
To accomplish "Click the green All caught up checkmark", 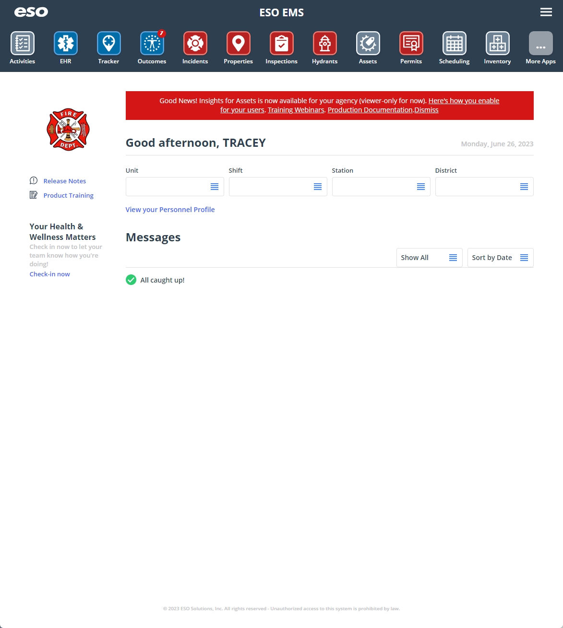I will click(131, 280).
